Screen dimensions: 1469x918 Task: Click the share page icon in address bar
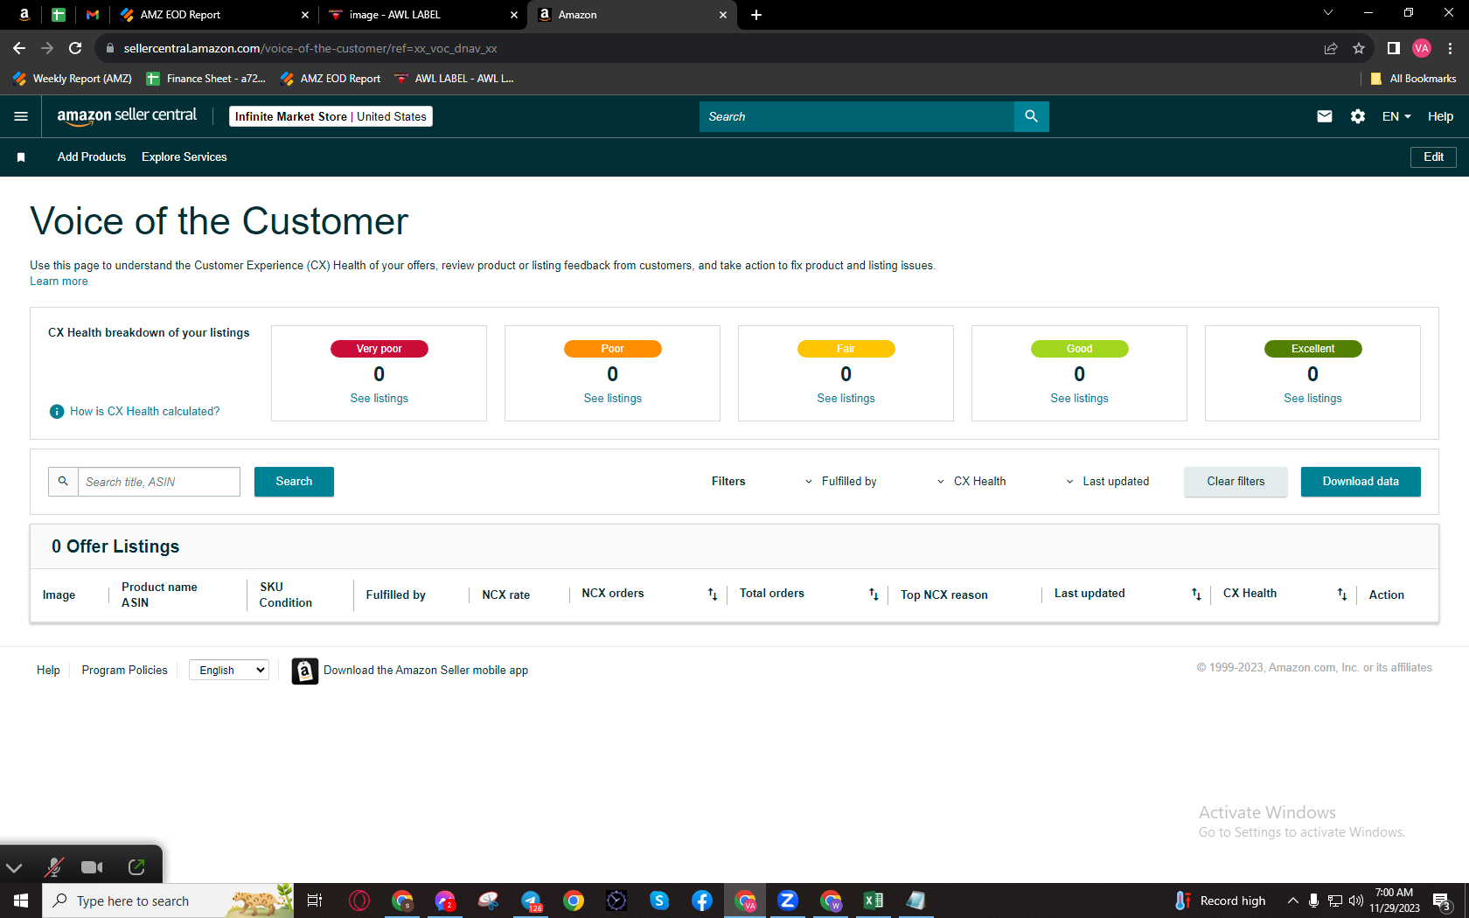click(x=1331, y=48)
